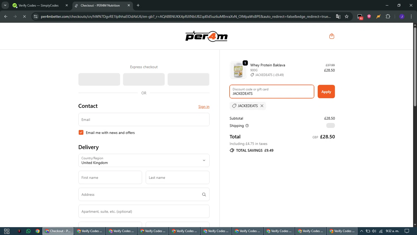This screenshot has width=417, height=235.
Task: Close the Checkout - PER4M Nutrition tab
Action: [x=129, y=5]
